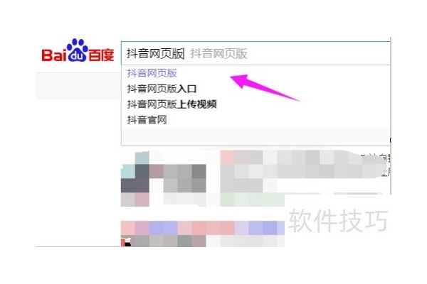Click the magenta arrow annotation
Screen dimensions: 427x284
pyautogui.click(x=265, y=87)
